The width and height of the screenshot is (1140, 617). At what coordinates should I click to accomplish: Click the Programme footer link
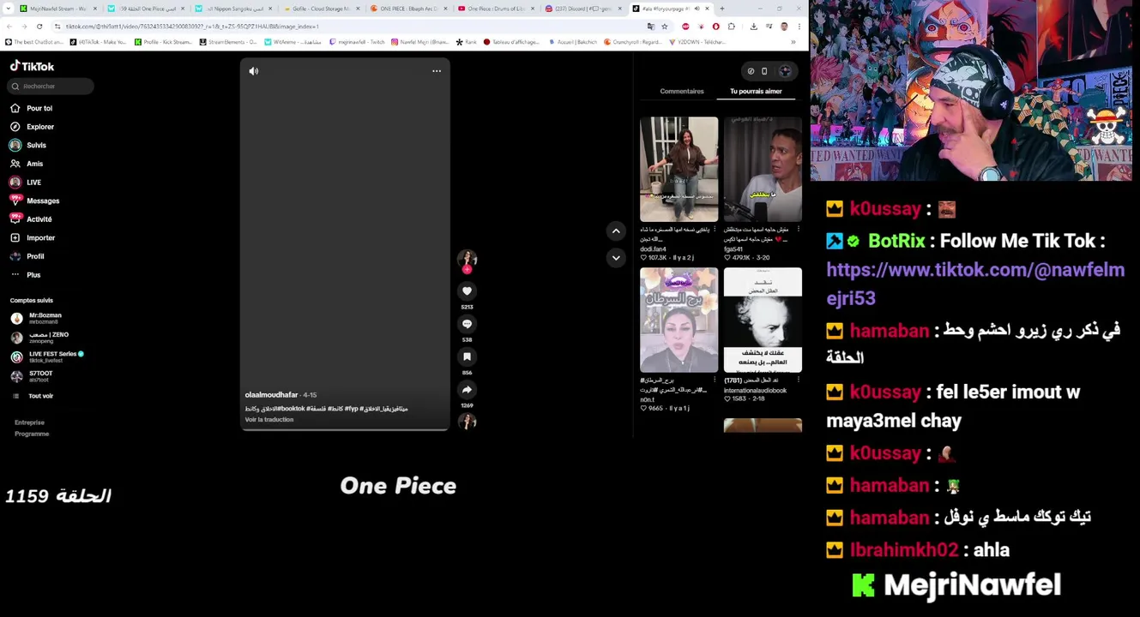click(x=32, y=434)
